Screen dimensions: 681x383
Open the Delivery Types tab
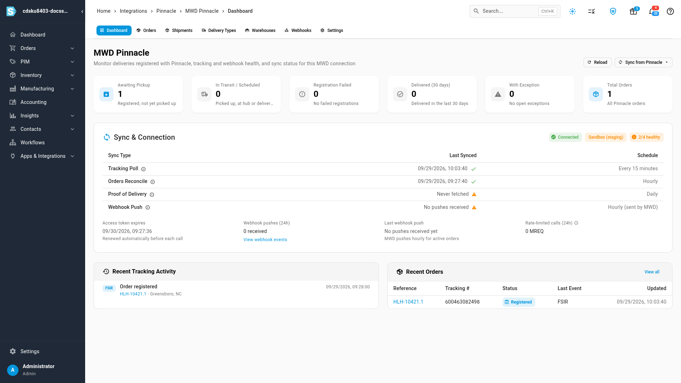pyautogui.click(x=219, y=30)
